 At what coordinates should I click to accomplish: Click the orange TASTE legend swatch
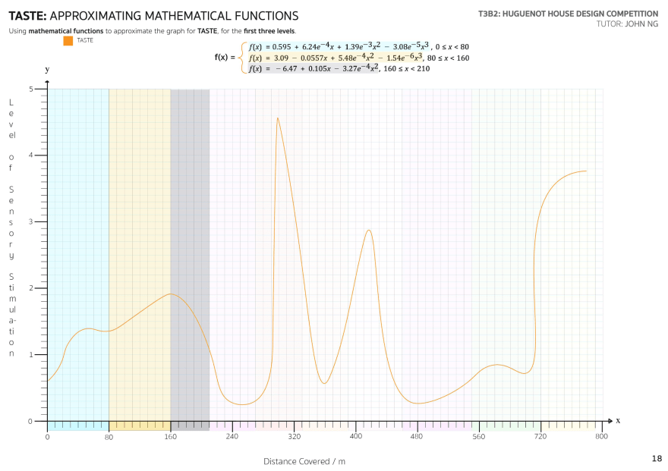[68, 41]
